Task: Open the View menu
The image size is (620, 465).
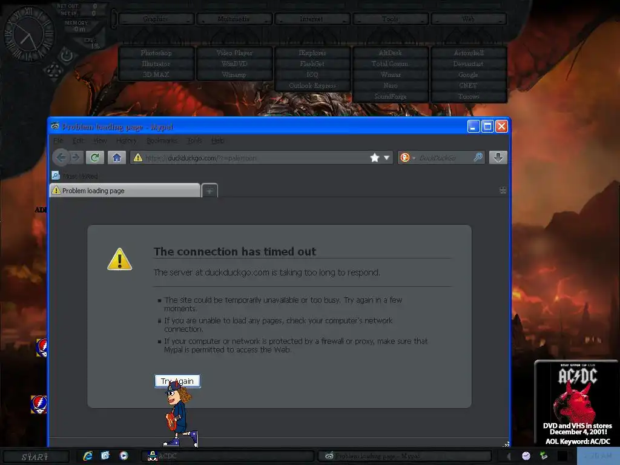Action: coord(100,140)
